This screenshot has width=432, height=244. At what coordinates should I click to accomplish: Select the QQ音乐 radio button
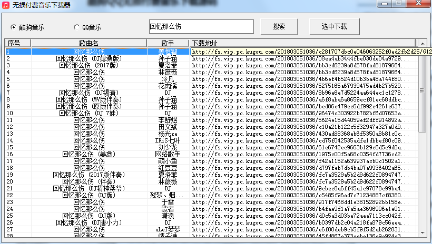[77, 27]
